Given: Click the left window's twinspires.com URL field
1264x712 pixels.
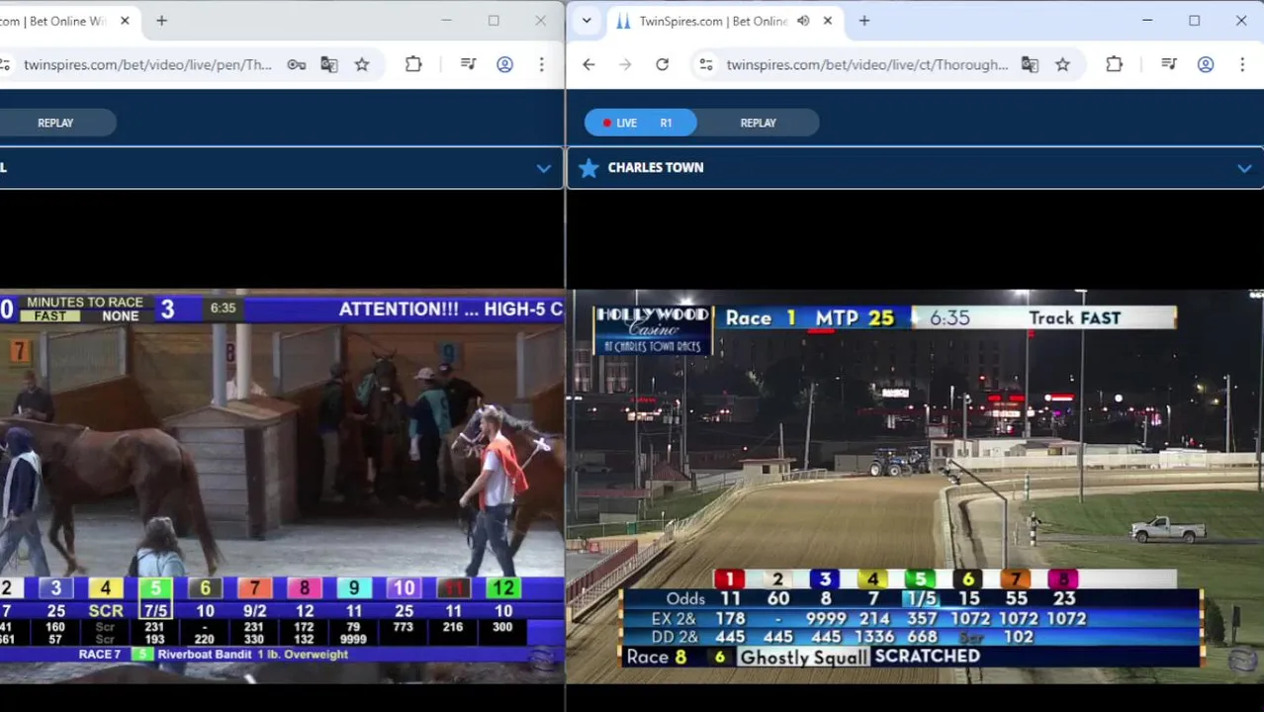Looking at the screenshot, I should (147, 65).
